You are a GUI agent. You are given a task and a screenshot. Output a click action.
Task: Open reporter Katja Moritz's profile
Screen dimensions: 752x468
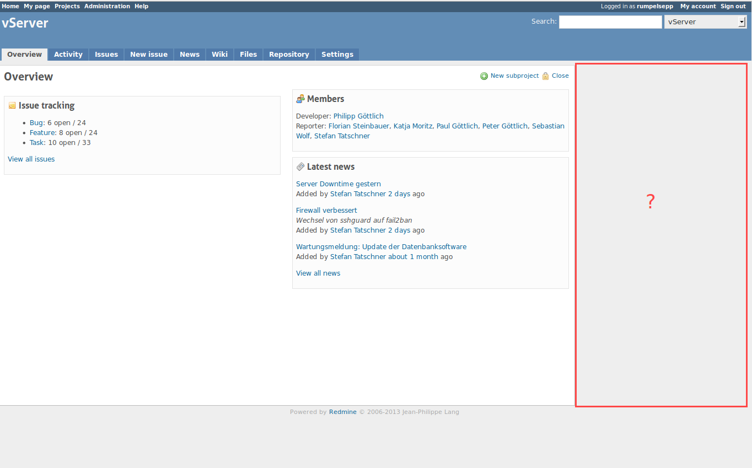pyautogui.click(x=413, y=126)
